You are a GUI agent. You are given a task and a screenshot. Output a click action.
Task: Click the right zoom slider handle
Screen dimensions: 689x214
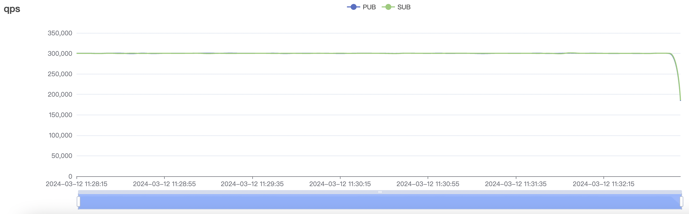pos(681,202)
